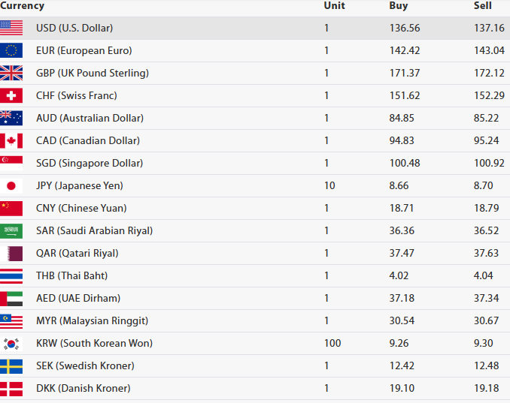Select CNY (Chinese Yuan) currency name

pyautogui.click(x=80, y=208)
